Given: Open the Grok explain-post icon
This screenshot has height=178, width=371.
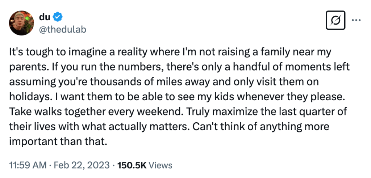Looking at the screenshot, I should coord(335,22).
